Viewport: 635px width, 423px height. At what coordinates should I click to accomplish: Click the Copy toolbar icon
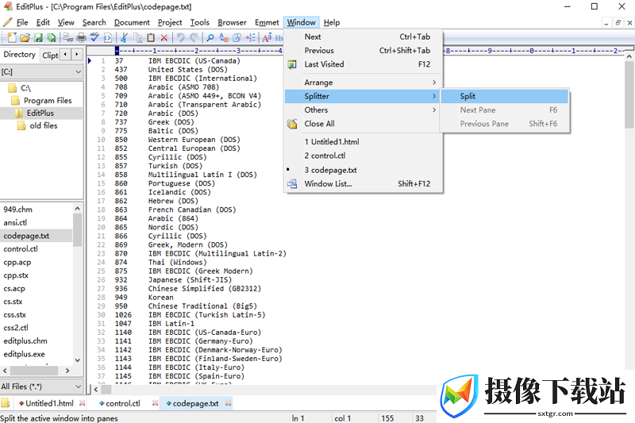click(137, 37)
